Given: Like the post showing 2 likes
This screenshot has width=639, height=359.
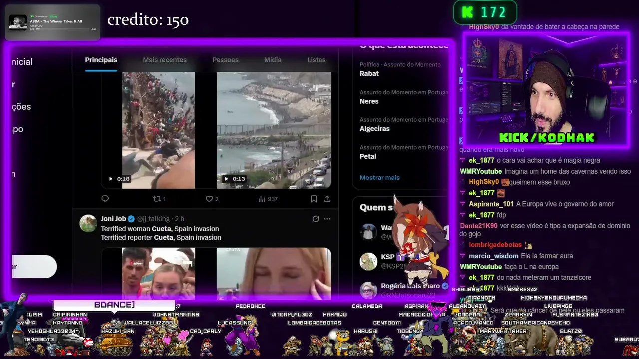Looking at the screenshot, I should pyautogui.click(x=212, y=199).
